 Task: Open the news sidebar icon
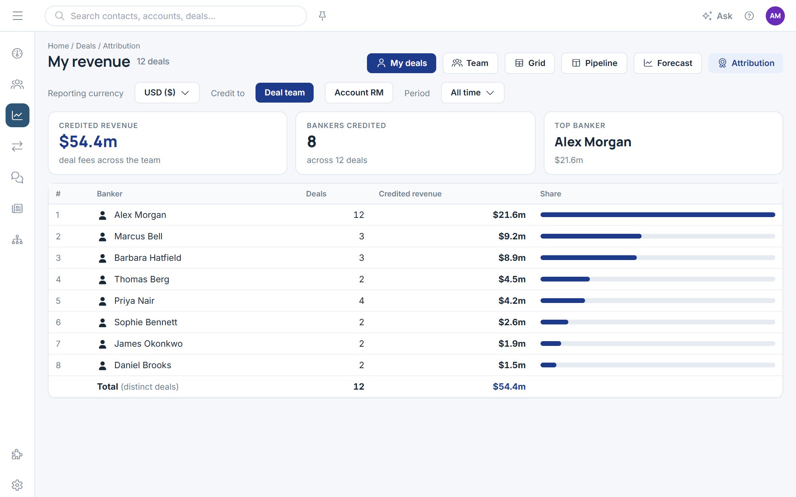(17, 208)
